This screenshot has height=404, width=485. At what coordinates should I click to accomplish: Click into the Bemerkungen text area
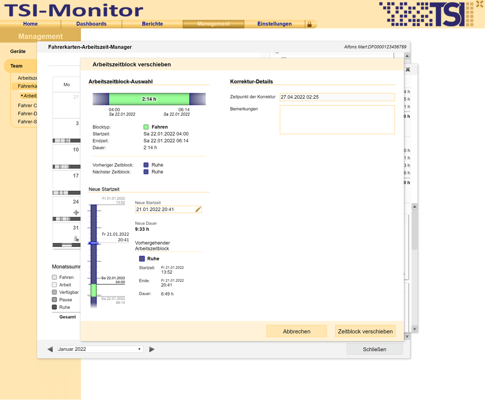[337, 120]
